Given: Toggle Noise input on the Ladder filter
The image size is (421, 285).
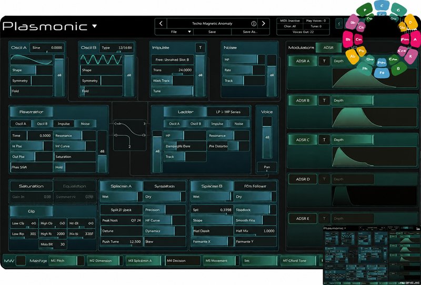Looking at the screenshot, I should 239,124.
